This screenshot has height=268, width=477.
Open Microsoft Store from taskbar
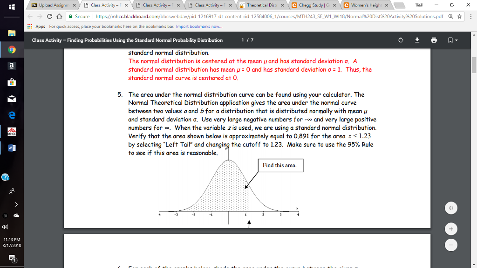coord(12,82)
